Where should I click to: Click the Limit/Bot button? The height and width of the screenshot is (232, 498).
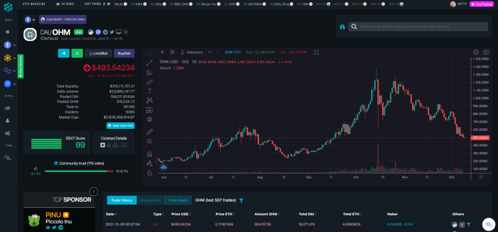pos(98,53)
